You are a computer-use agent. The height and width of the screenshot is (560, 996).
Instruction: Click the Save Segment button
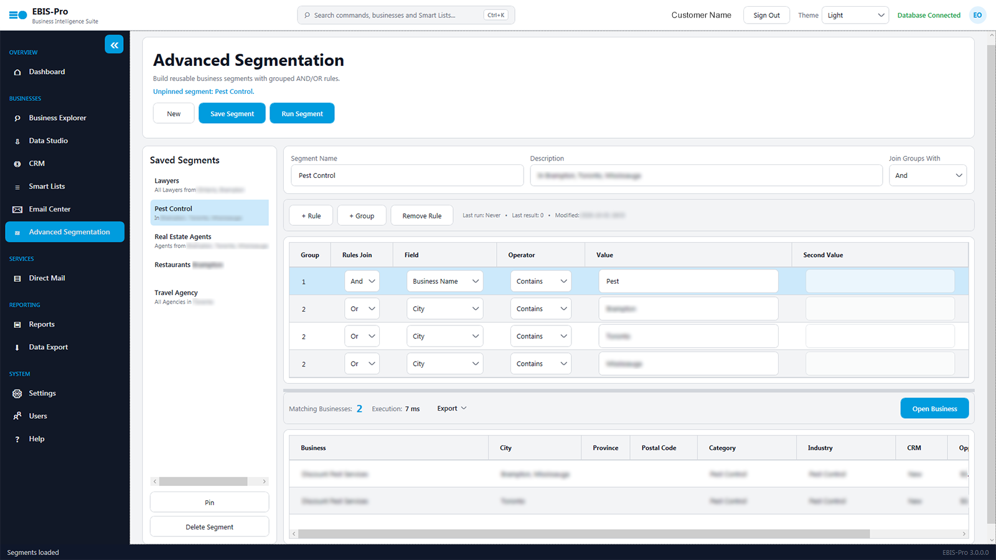point(232,113)
